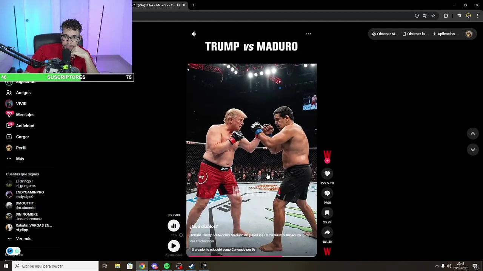Viewport: 483px width, 271px height.
Task: Open Mensajes in the sidebar
Action: [25, 115]
